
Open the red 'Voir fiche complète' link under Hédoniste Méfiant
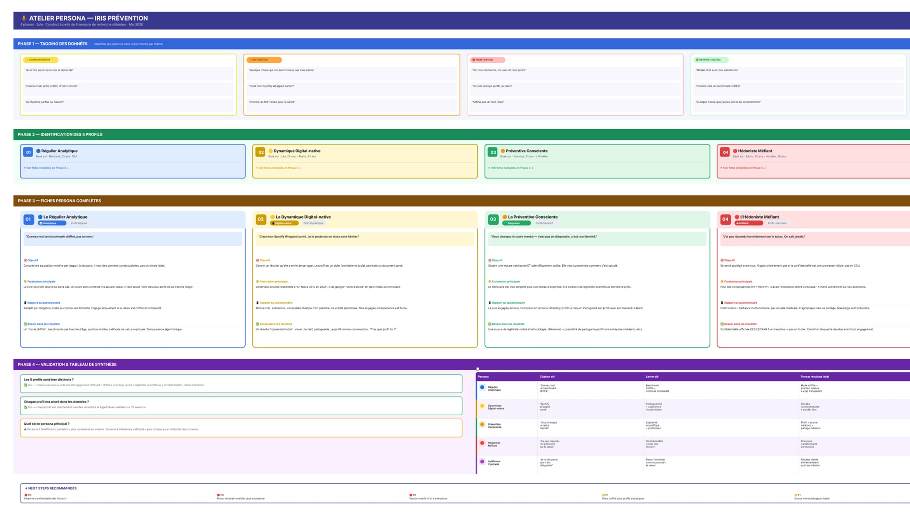pos(743,168)
